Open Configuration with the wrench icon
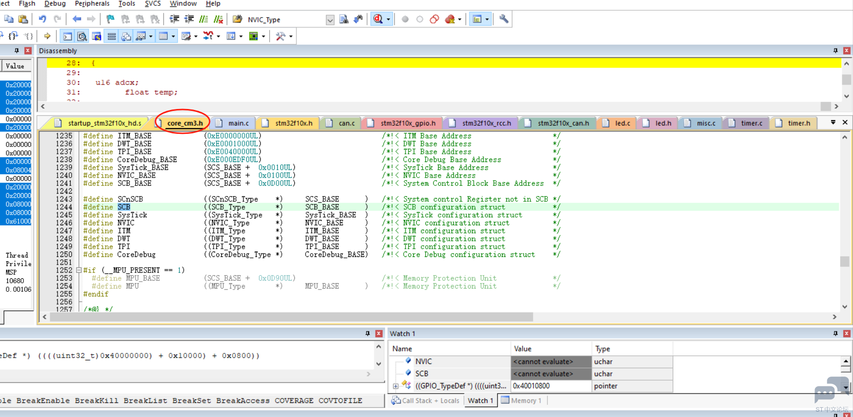This screenshot has height=417, width=853. [x=504, y=19]
